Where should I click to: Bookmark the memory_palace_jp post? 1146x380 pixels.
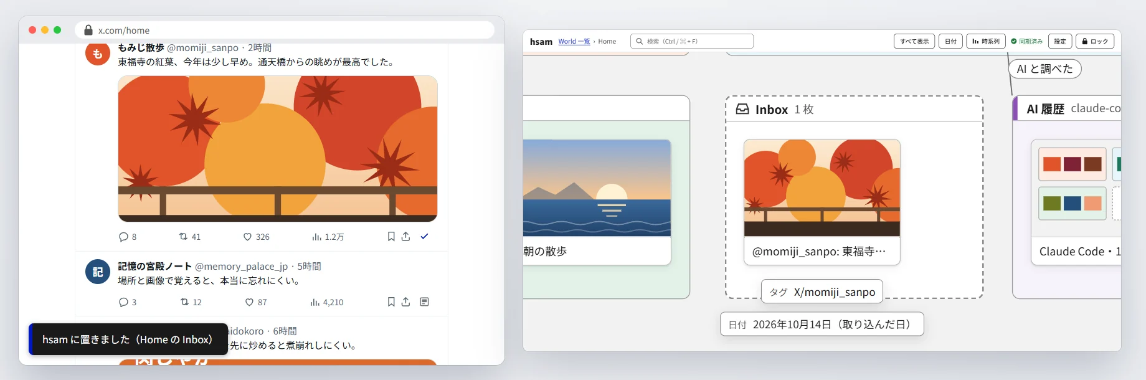point(391,302)
